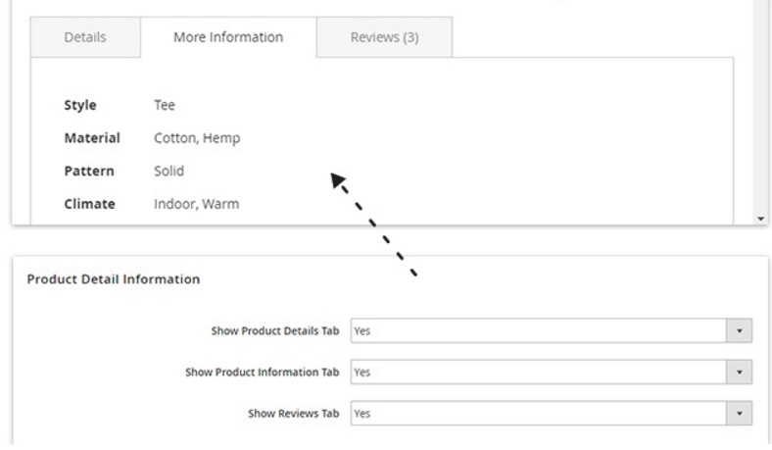This screenshot has width=772, height=450.
Task: Click the Pattern attribute label
Action: click(x=89, y=172)
